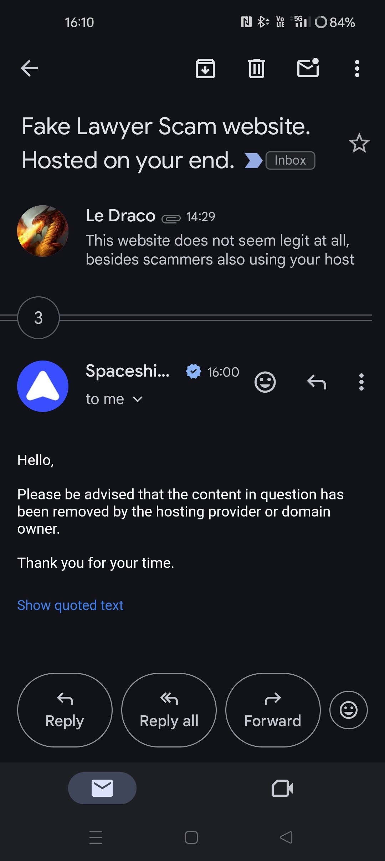Toggle the importance marker beside Inbox
This screenshot has width=385, height=861.
[253, 160]
